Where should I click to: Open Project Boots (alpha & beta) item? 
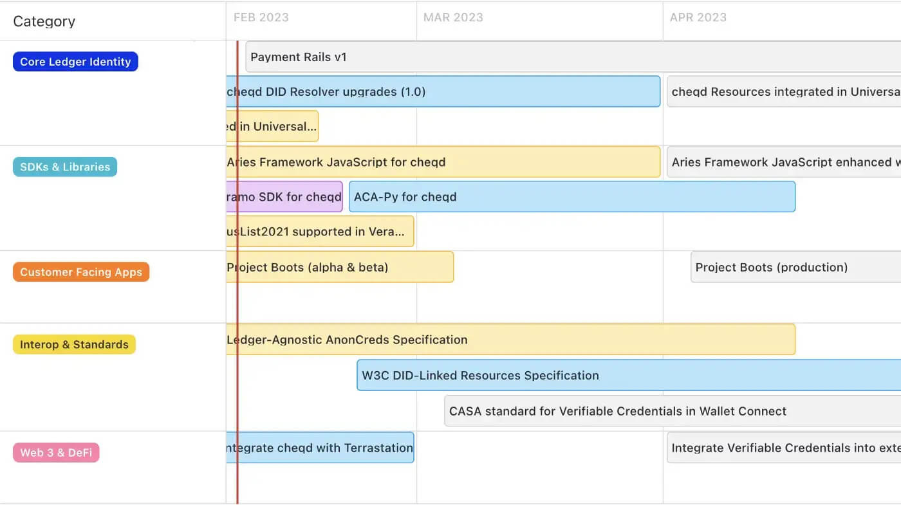340,267
